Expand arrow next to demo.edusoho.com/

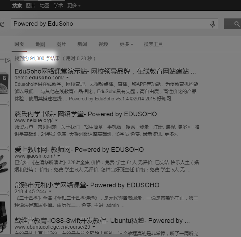67,78
